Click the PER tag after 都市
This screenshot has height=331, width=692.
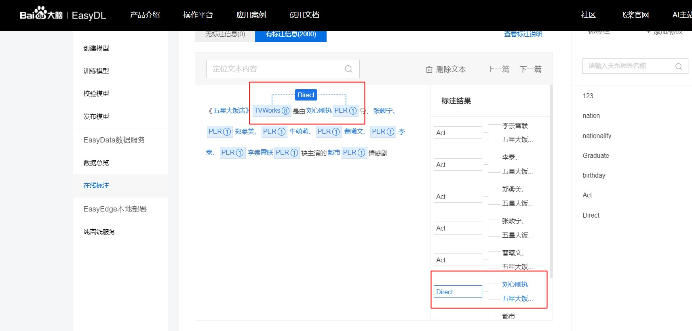[x=354, y=153]
